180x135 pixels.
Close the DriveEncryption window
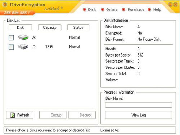pyautogui.click(x=175, y=5)
